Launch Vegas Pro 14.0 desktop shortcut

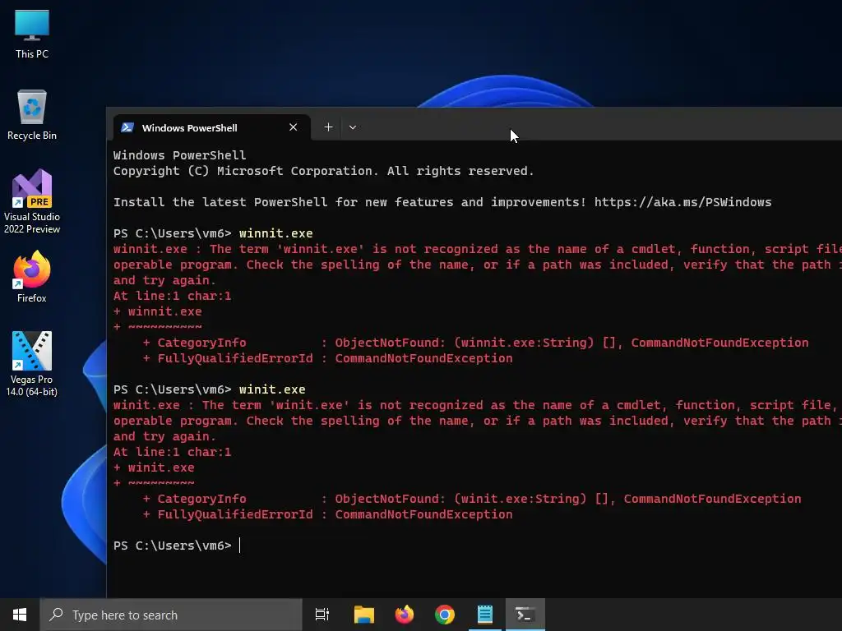tap(32, 364)
